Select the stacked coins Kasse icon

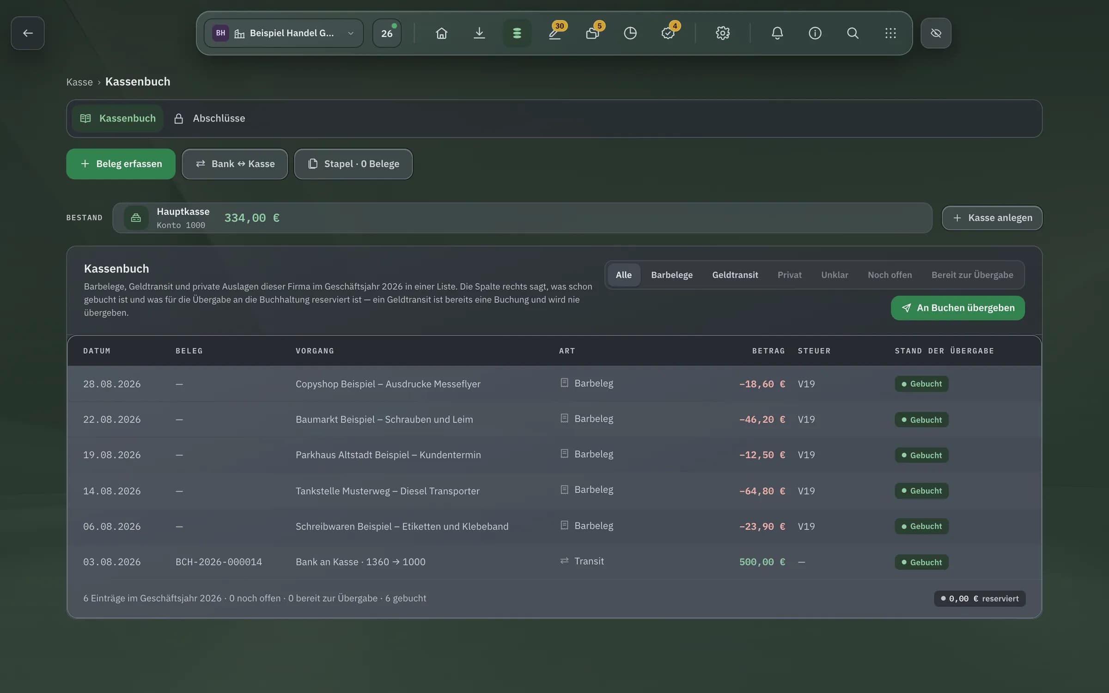tap(517, 33)
